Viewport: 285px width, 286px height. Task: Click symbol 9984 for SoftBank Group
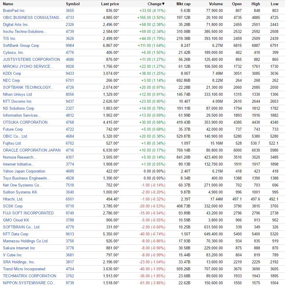click(x=70, y=45)
